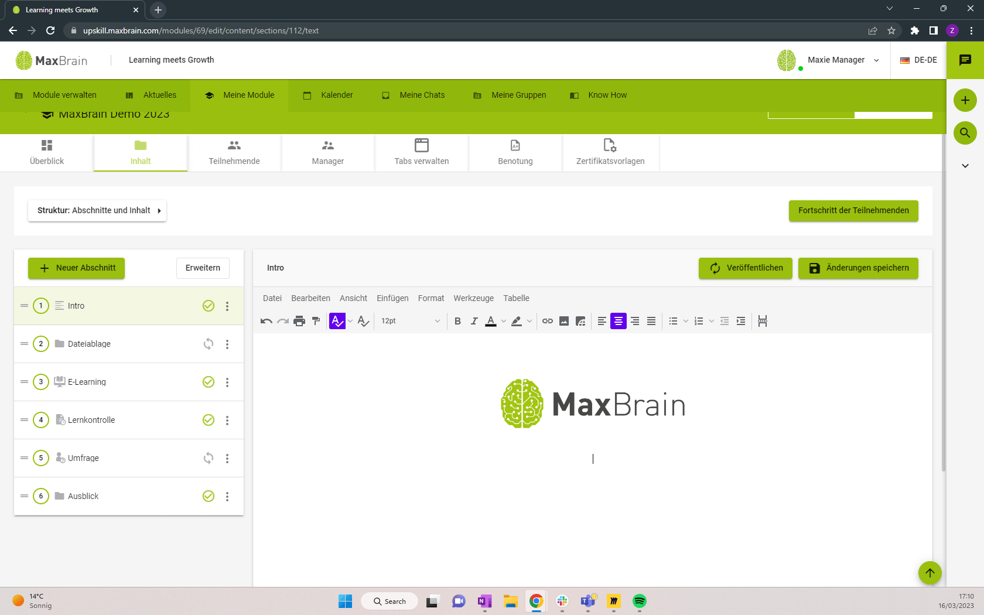Change language DE-DE

pos(918,60)
